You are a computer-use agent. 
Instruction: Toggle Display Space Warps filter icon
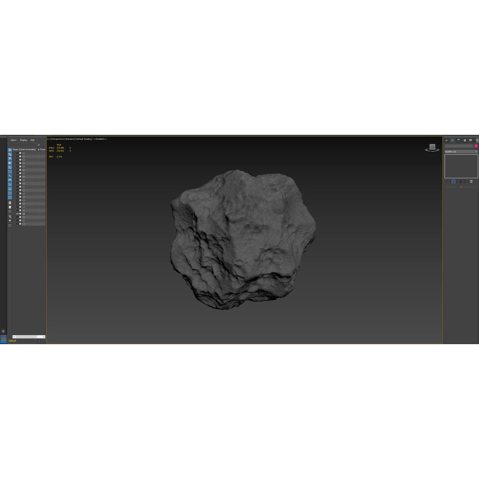point(10,172)
